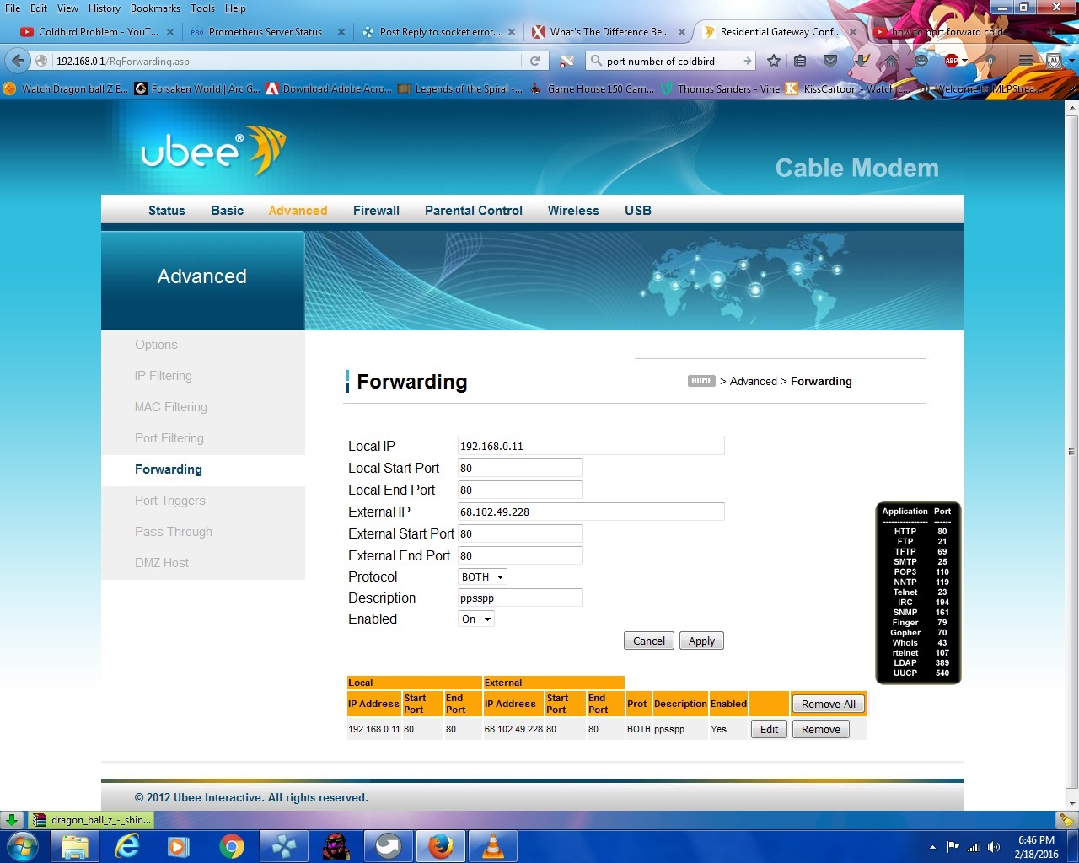
Task: Click the HOME breadcrumb icon
Action: point(701,381)
